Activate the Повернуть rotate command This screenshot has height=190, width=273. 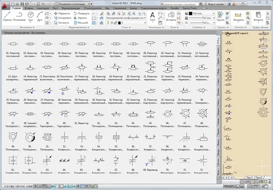(82, 13)
